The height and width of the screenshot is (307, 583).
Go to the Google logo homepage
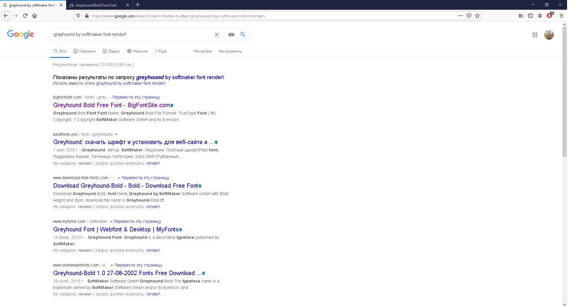[20, 35]
